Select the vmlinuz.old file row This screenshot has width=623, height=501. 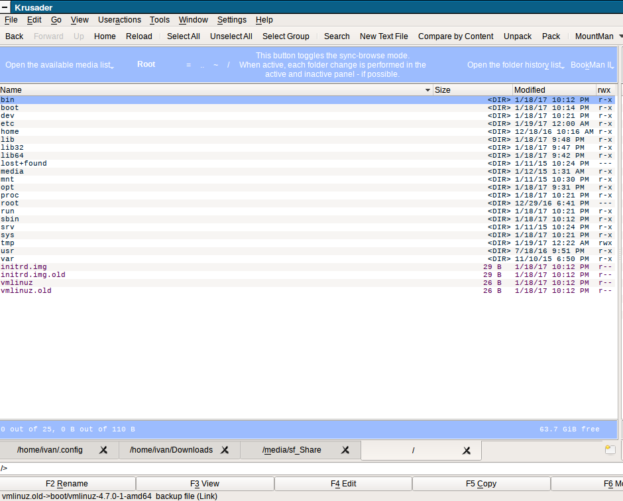[308, 290]
